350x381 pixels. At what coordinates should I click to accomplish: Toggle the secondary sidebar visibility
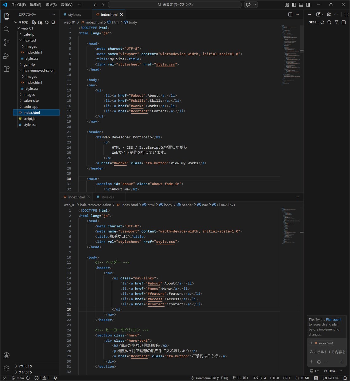coord(308,5)
